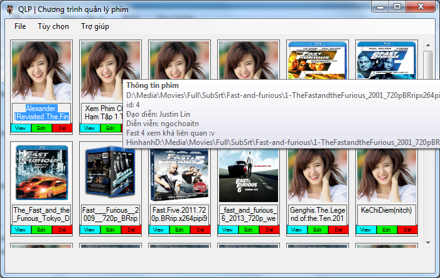Select The Fast and the Furious Blu-ray cover
Viewport: 440px width, 278px height.
point(318,60)
